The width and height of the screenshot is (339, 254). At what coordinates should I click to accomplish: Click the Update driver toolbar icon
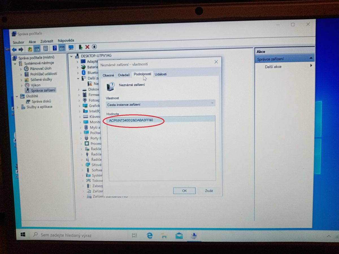(81, 47)
